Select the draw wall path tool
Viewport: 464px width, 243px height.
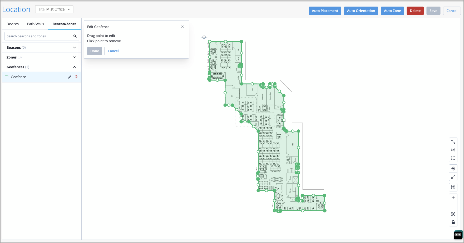[453, 142]
